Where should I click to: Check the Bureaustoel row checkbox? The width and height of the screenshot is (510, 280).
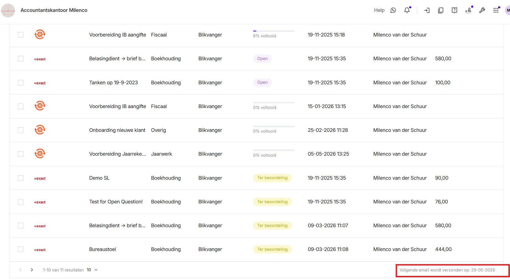click(21, 249)
